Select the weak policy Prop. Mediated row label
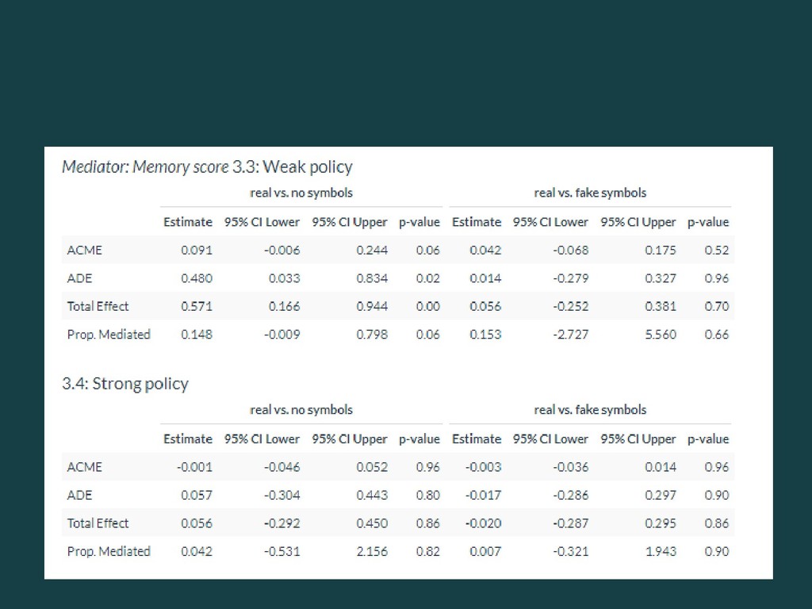This screenshot has height=609, width=812. click(x=109, y=335)
